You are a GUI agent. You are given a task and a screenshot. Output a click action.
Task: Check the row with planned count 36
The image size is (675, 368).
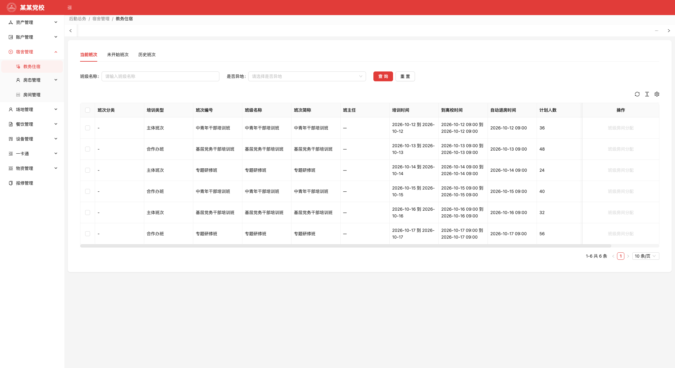coord(88,128)
